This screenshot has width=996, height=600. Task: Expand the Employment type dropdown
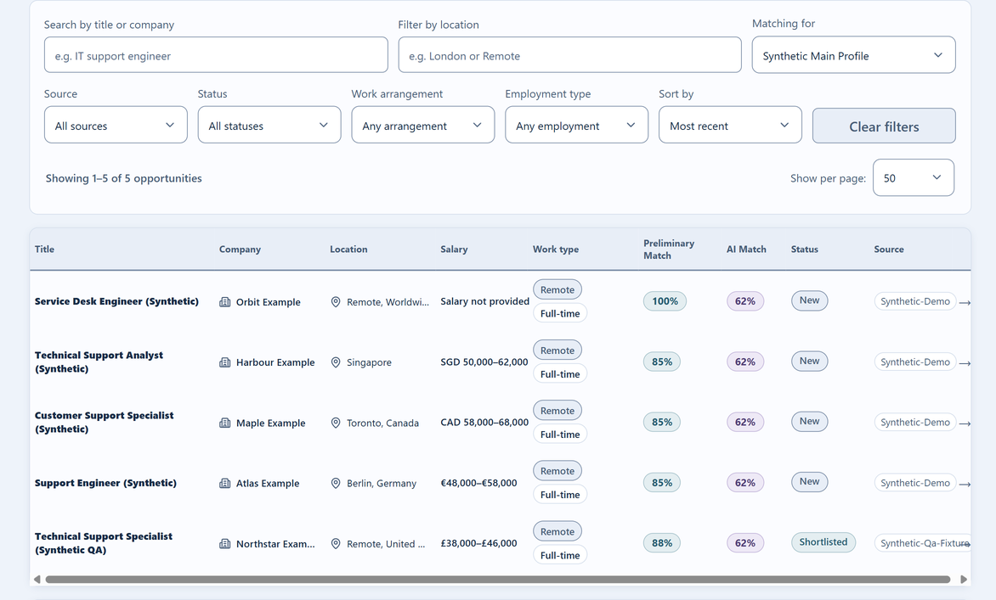(x=577, y=125)
